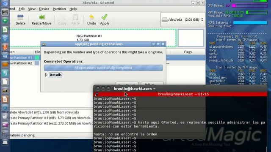Open the Partition menu
This screenshot has width=271, height=152.
59,9
